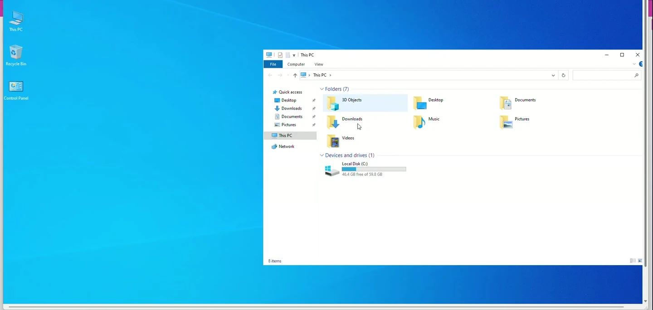Open Customize Quick Access Toolbar dropdown arrow

coord(294,55)
